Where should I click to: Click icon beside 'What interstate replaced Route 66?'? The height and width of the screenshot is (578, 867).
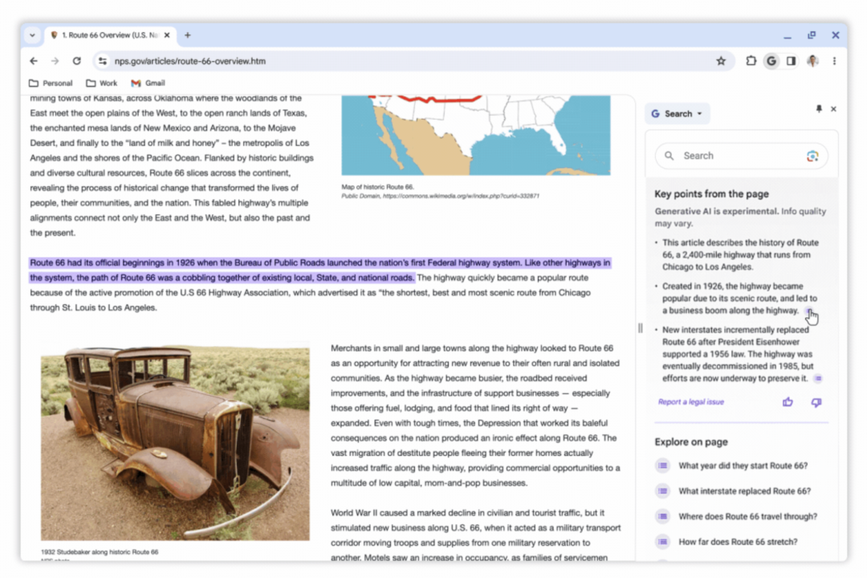pyautogui.click(x=662, y=491)
